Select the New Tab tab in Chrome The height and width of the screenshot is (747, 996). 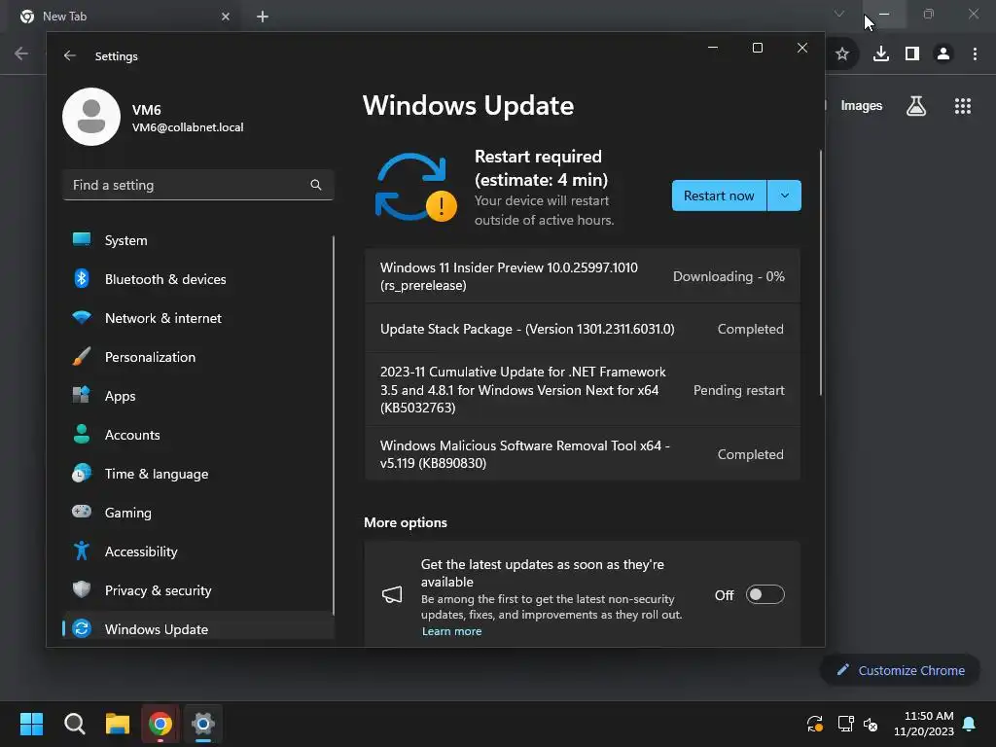coord(125,17)
